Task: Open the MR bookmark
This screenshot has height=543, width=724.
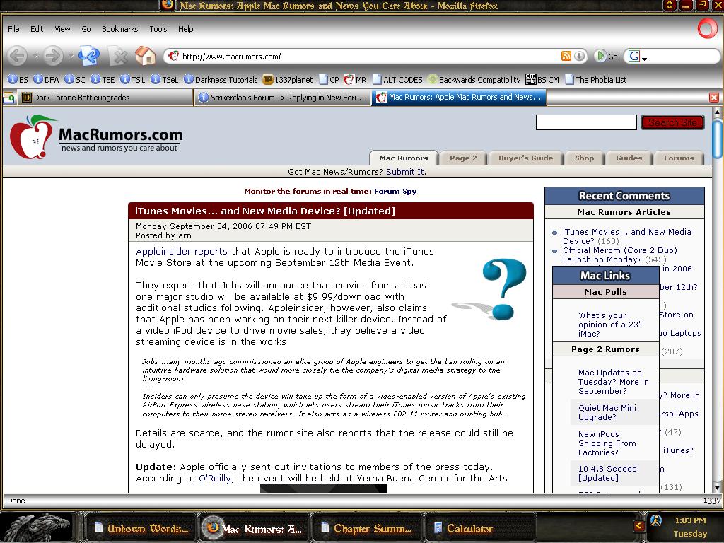Action: (355, 79)
